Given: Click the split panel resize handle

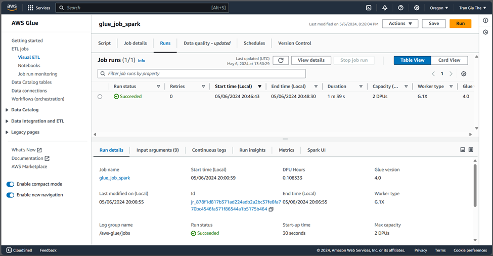Looking at the screenshot, I should [285, 139].
